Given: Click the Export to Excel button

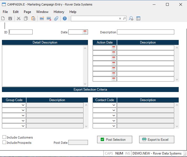Looking at the screenshot, I should click(x=157, y=140).
